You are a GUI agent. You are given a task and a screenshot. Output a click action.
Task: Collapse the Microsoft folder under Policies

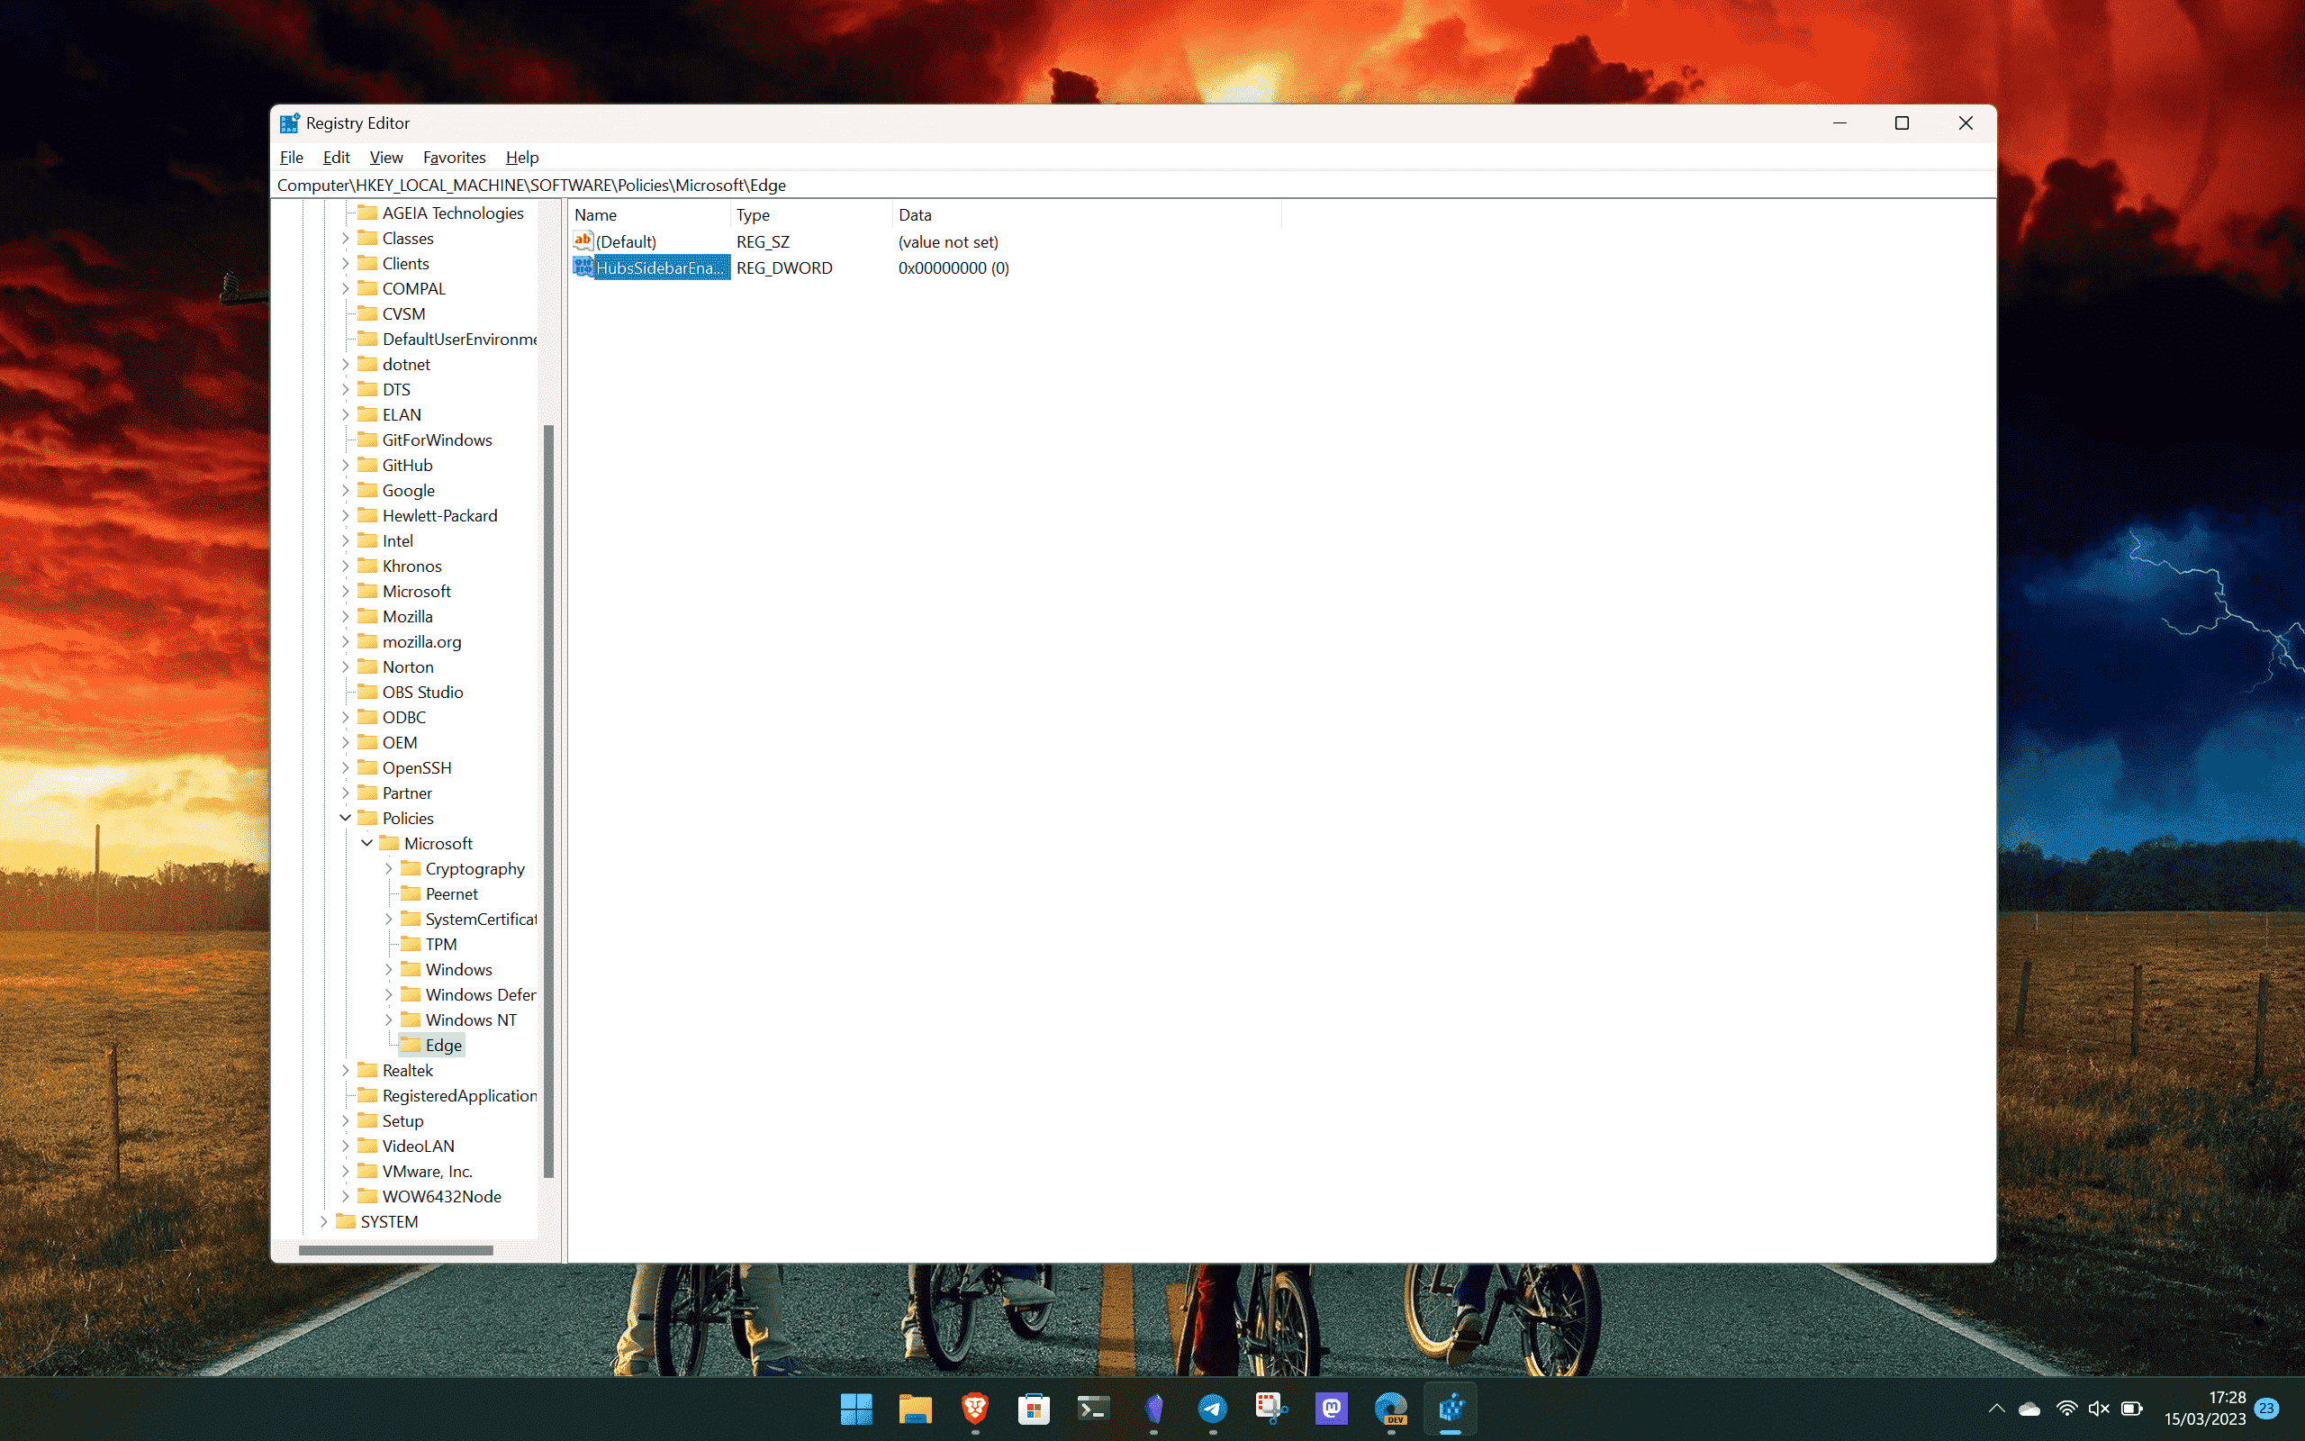[365, 842]
